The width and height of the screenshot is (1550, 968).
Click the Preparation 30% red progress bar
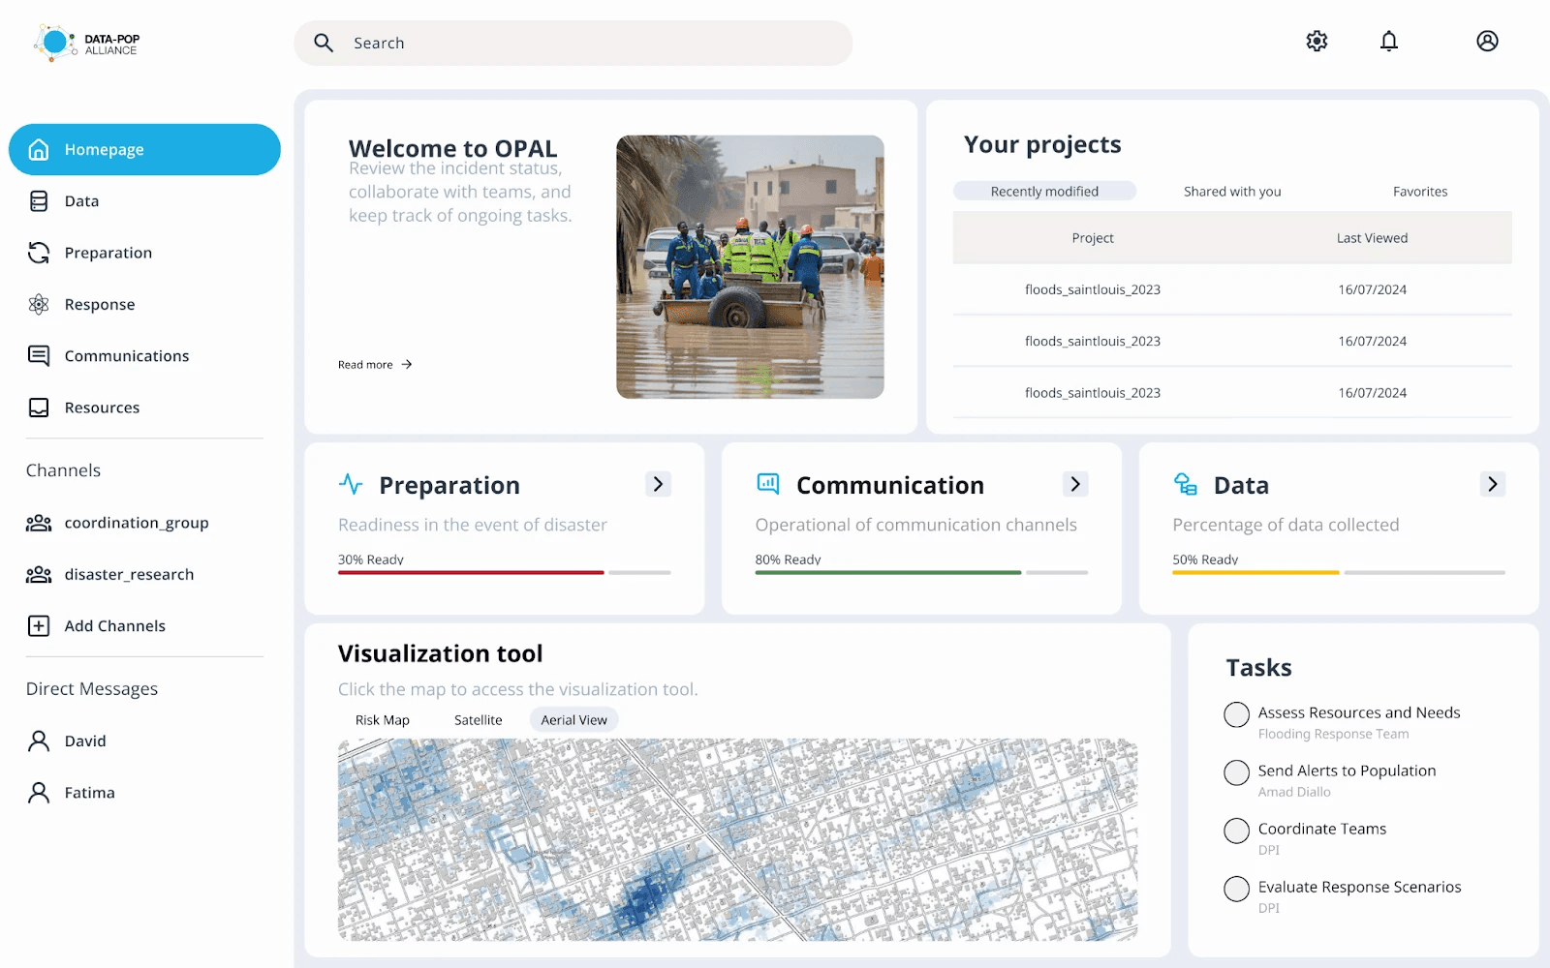pyautogui.click(x=471, y=572)
